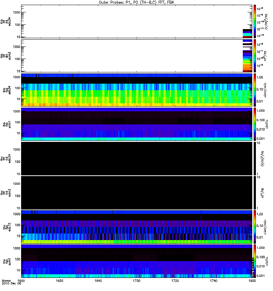This screenshot has width=273, height=291.
Task: Click the (V/m)²/Hz unit label of thb fff edc34
Action: 266,21
